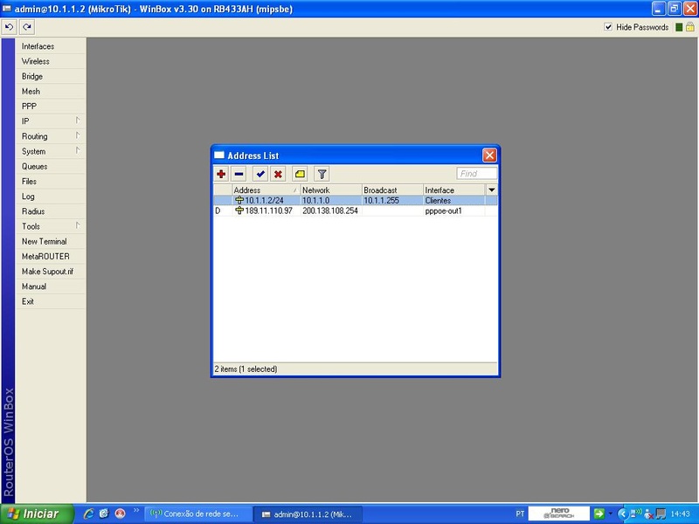Image resolution: width=699 pixels, height=524 pixels.
Task: Open the Radius menu item
Action: tap(51, 211)
